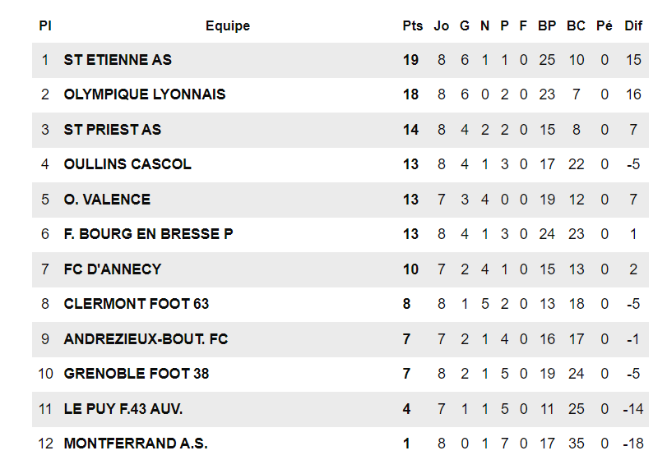Open the CLERMONT FOOT 63 team link
This screenshot has width=667, height=469.
click(137, 304)
